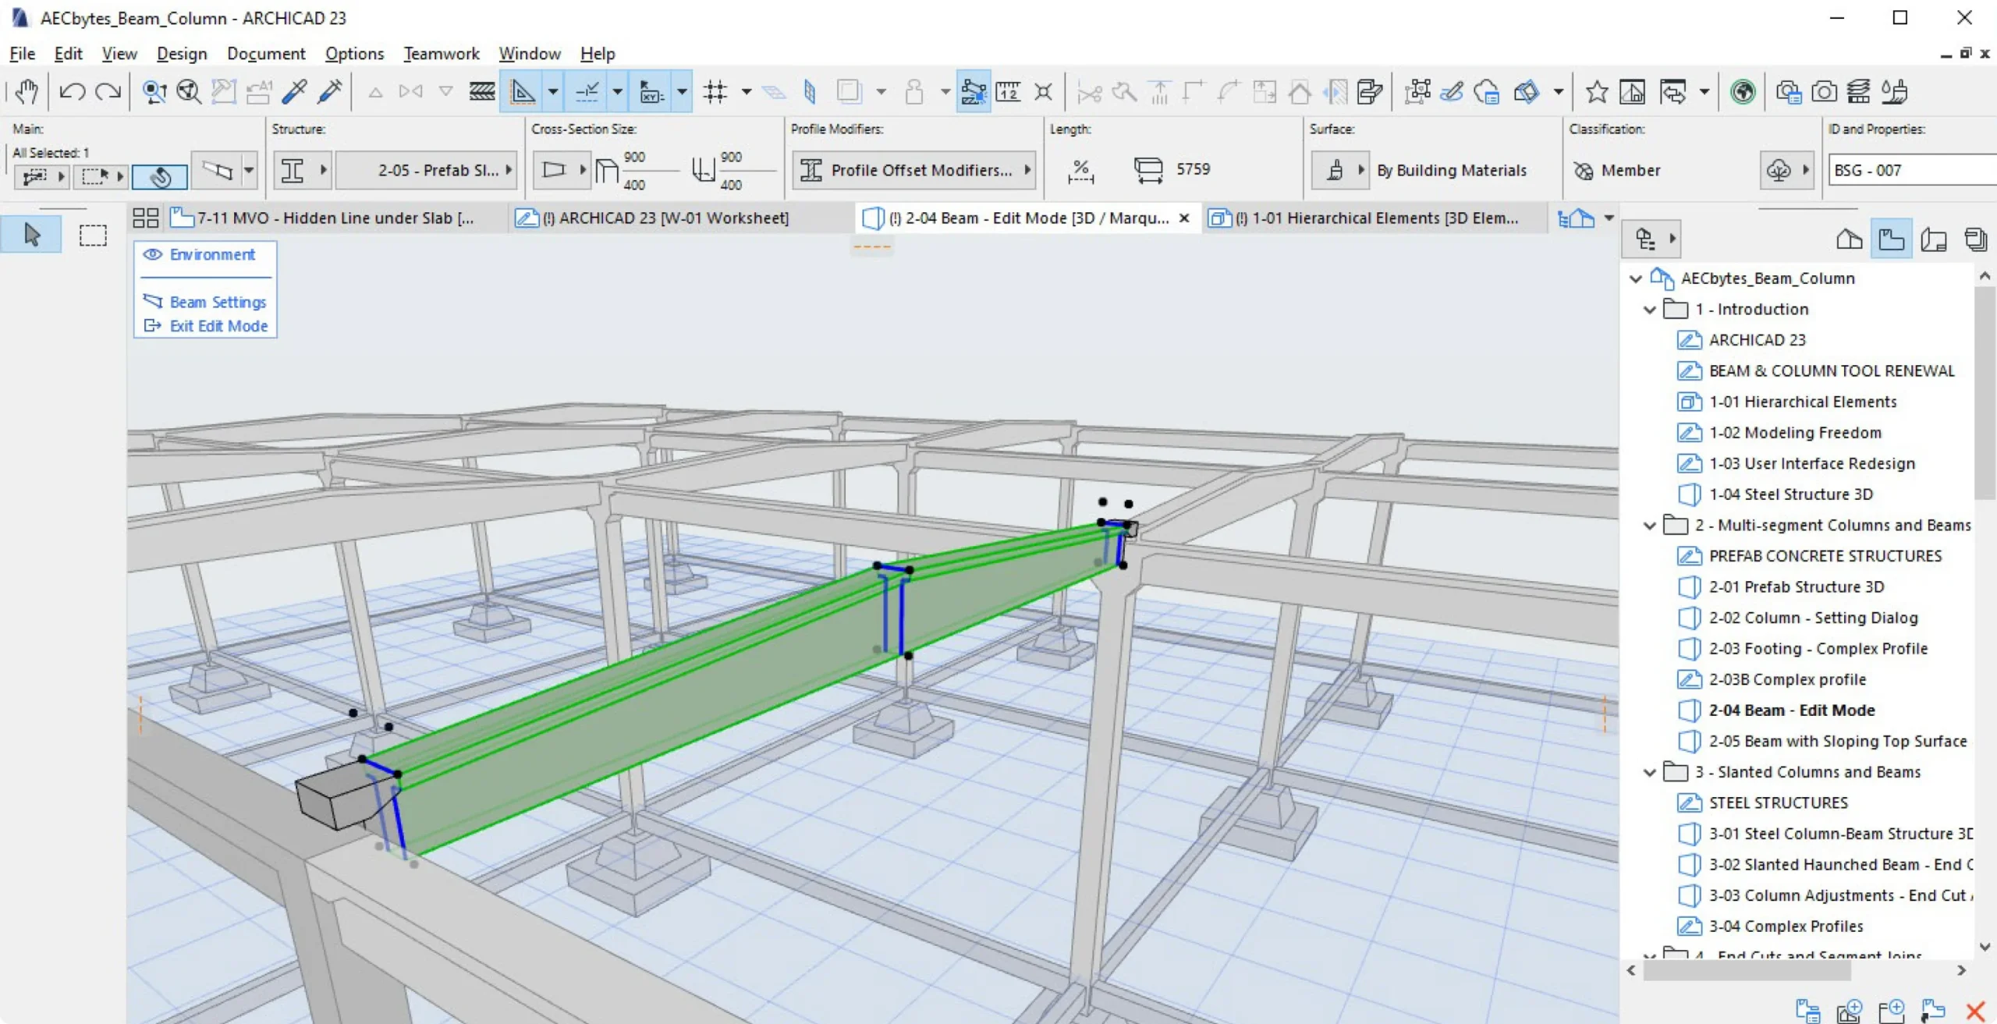The width and height of the screenshot is (1997, 1024).
Task: Click the Redo arrow
Action: pyautogui.click(x=108, y=92)
